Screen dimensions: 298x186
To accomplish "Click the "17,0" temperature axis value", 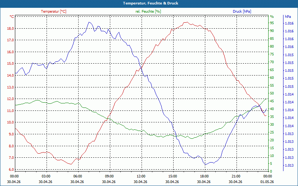I will [11, 40].
